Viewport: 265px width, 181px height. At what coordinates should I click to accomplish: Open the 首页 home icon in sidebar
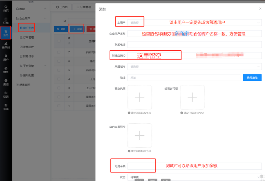[x=6, y=8]
